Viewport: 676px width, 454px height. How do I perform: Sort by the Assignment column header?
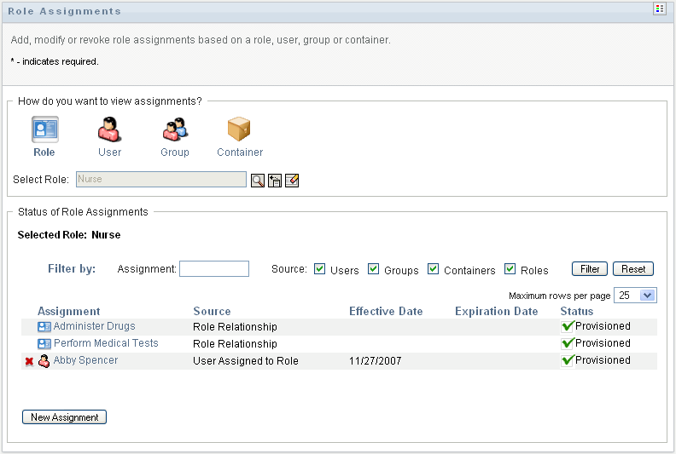pyautogui.click(x=69, y=311)
